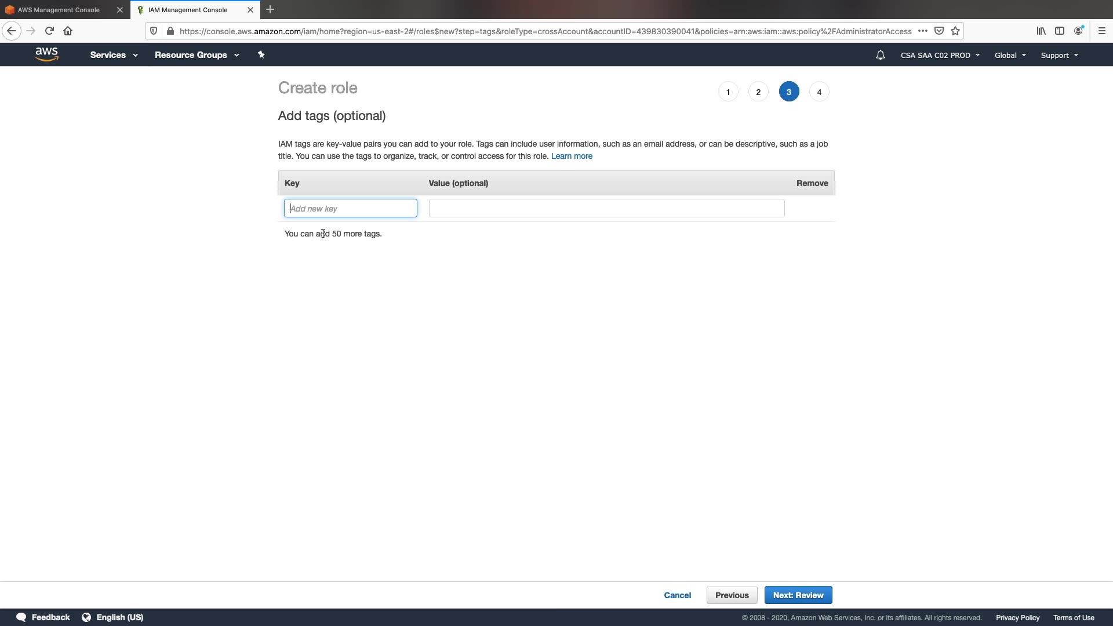Image resolution: width=1113 pixels, height=626 pixels.
Task: Expand the Resource Groups dropdown
Action: coord(197,55)
